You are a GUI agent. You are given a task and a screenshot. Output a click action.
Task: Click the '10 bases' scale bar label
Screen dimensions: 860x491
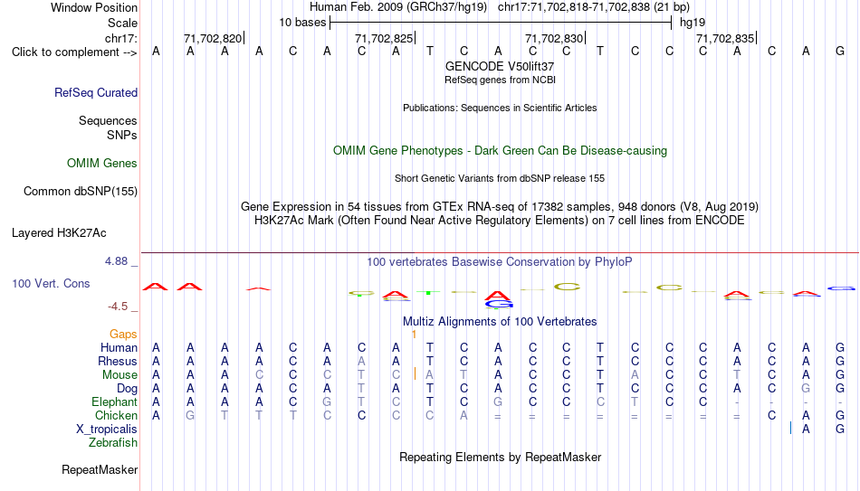302,23
